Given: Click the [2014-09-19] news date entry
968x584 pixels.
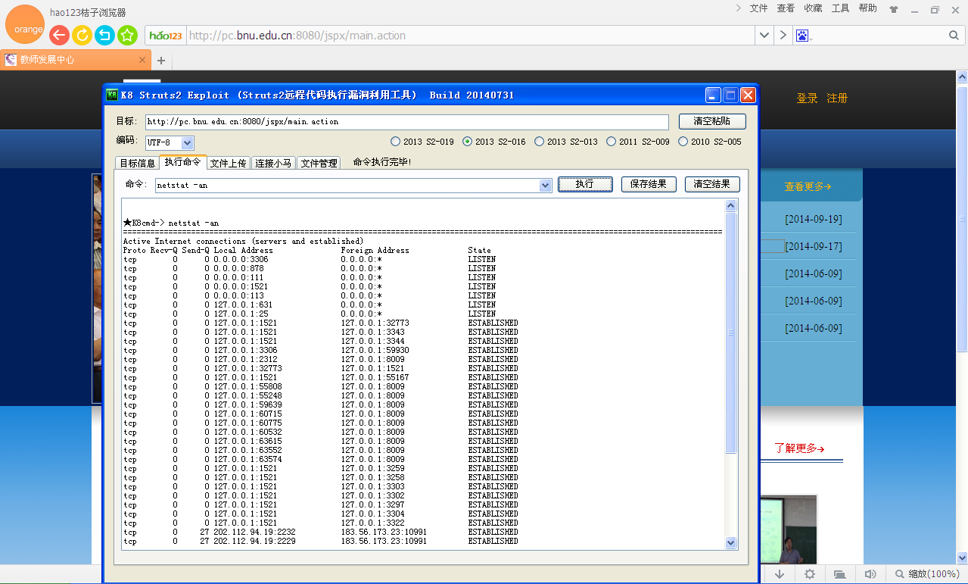Looking at the screenshot, I should (x=813, y=220).
